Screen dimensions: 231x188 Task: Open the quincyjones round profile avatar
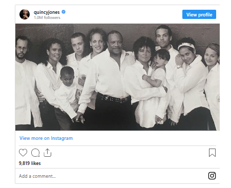[25, 14]
